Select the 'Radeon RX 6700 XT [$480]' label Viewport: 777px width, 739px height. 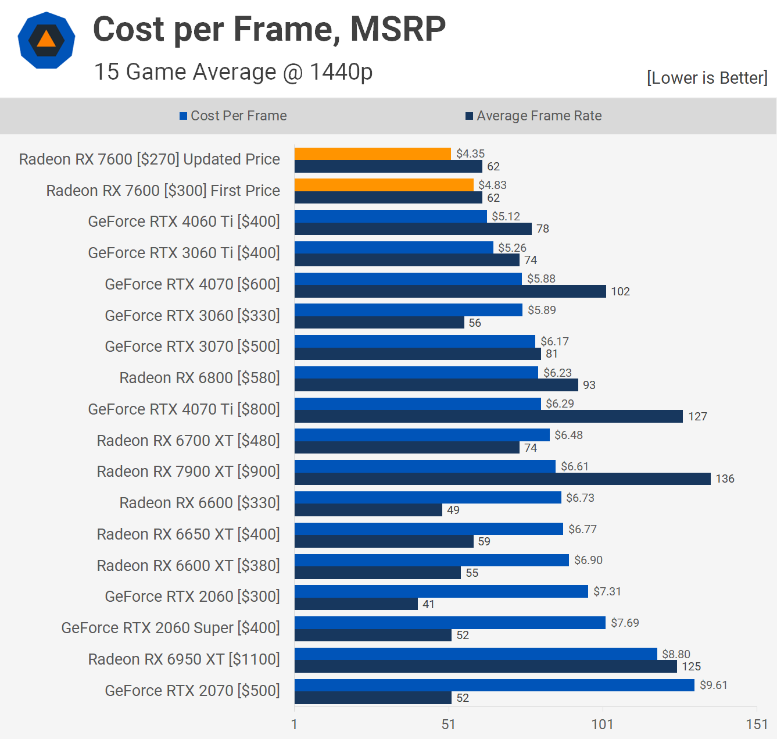[188, 441]
